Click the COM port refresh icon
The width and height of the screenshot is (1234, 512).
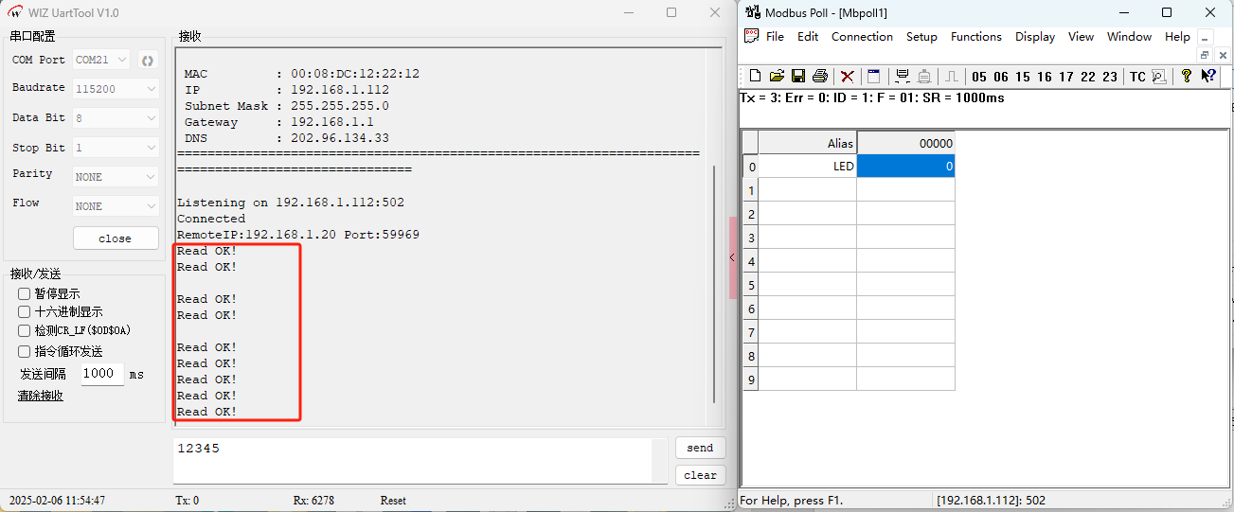[x=148, y=61]
